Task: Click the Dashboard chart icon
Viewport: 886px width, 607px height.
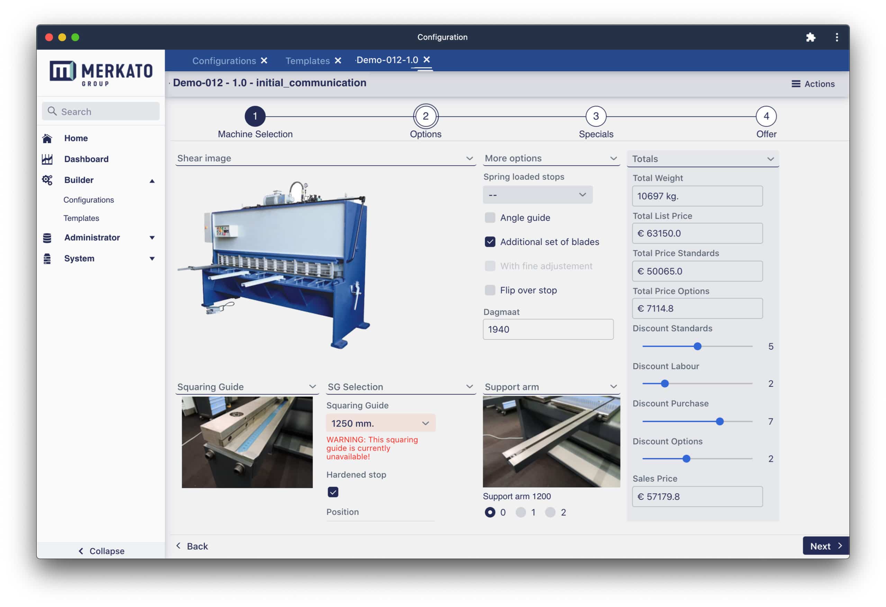Action: pyautogui.click(x=47, y=159)
